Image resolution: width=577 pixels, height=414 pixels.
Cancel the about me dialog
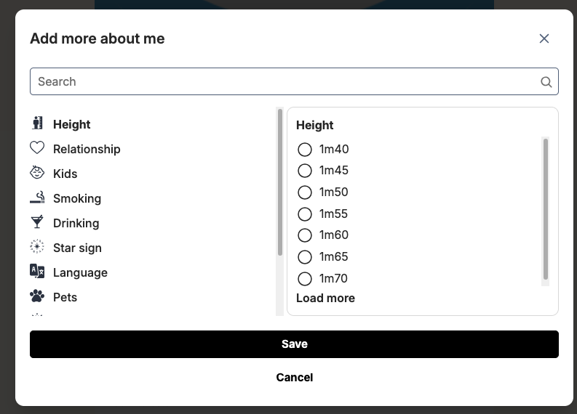[x=294, y=378]
